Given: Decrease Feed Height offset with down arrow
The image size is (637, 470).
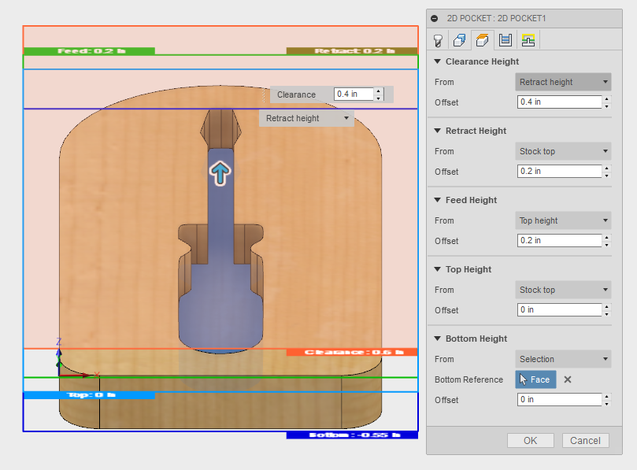Looking at the screenshot, I should tap(606, 245).
